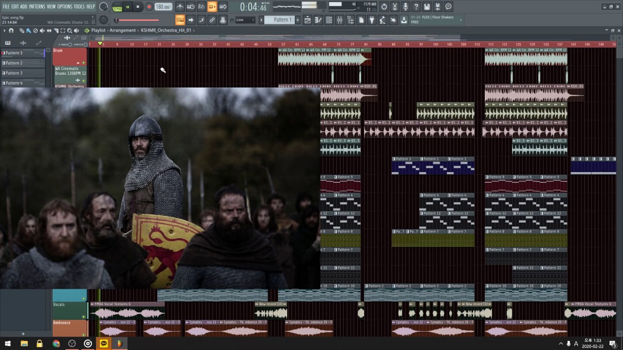
Task: Toggle typing keyboard to piano icon
Action: tap(180, 20)
